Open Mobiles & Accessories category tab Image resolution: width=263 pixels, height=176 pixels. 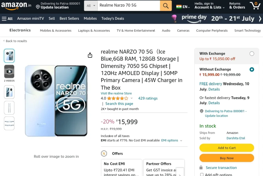pos(56,31)
